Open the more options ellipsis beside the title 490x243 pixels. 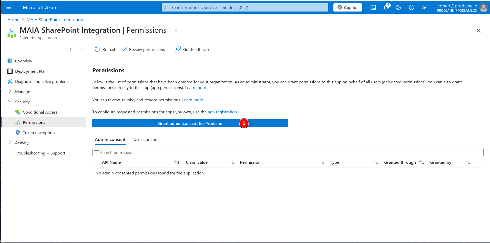[x=177, y=30]
